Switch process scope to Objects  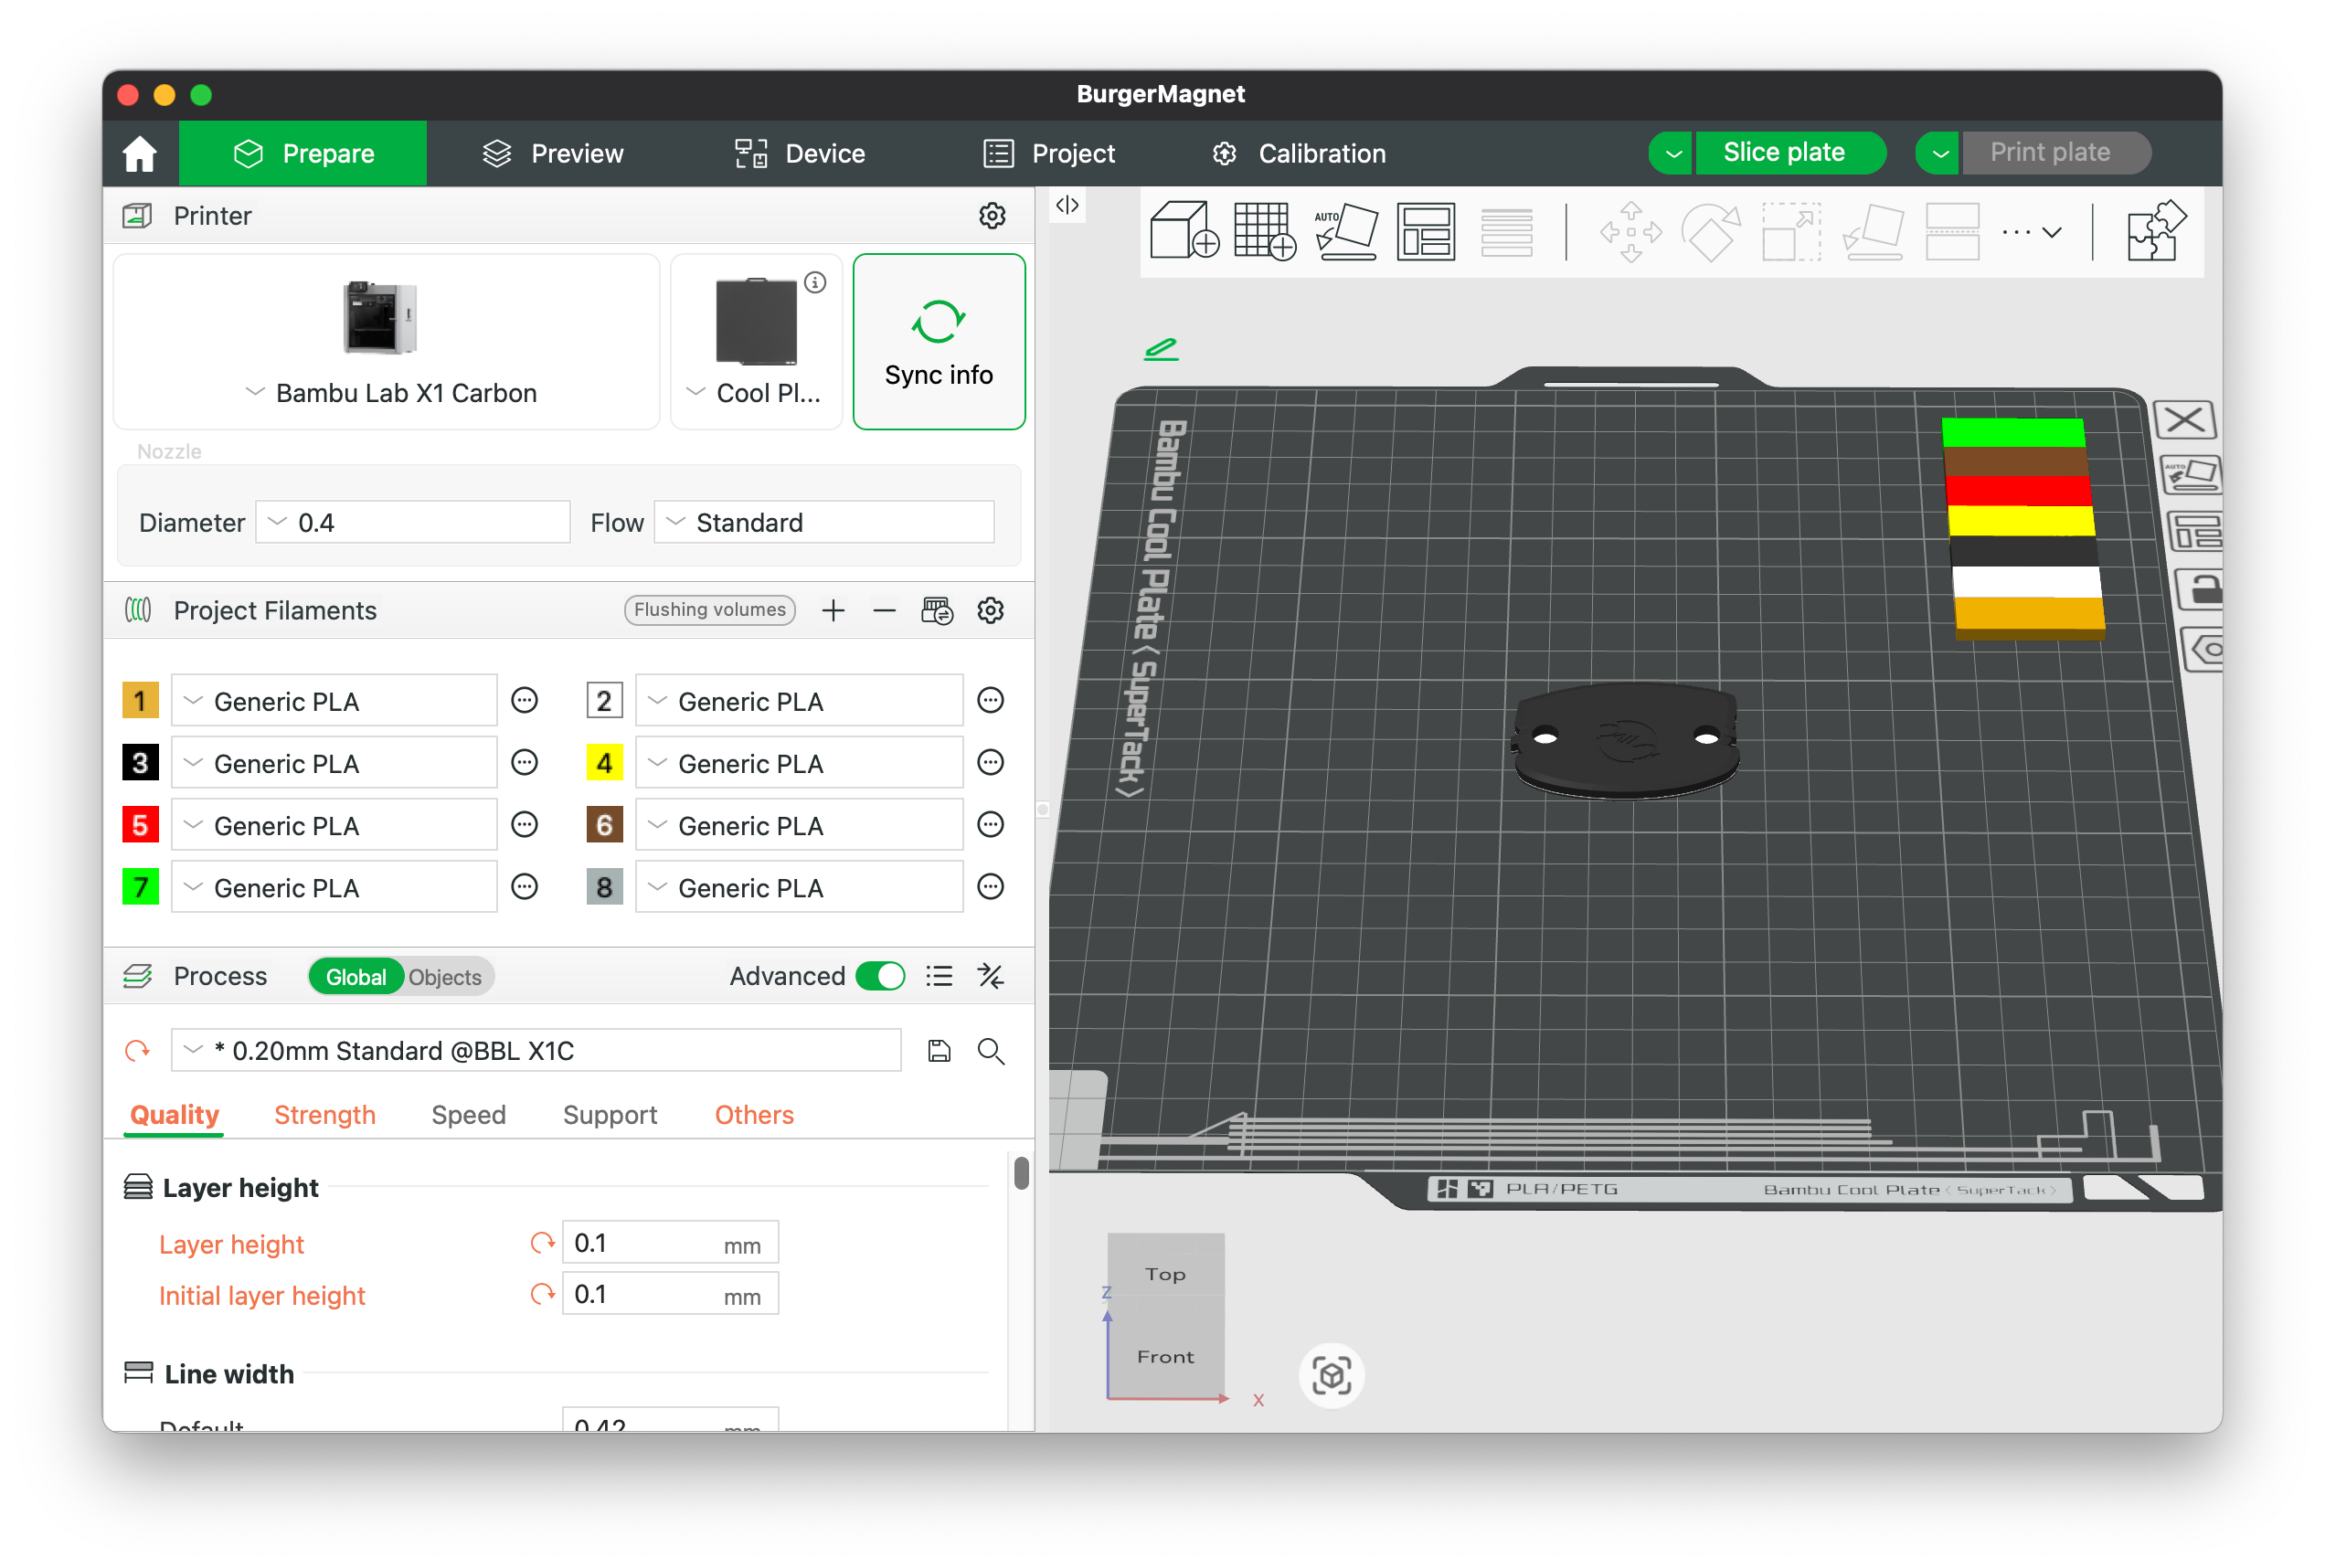point(445,976)
